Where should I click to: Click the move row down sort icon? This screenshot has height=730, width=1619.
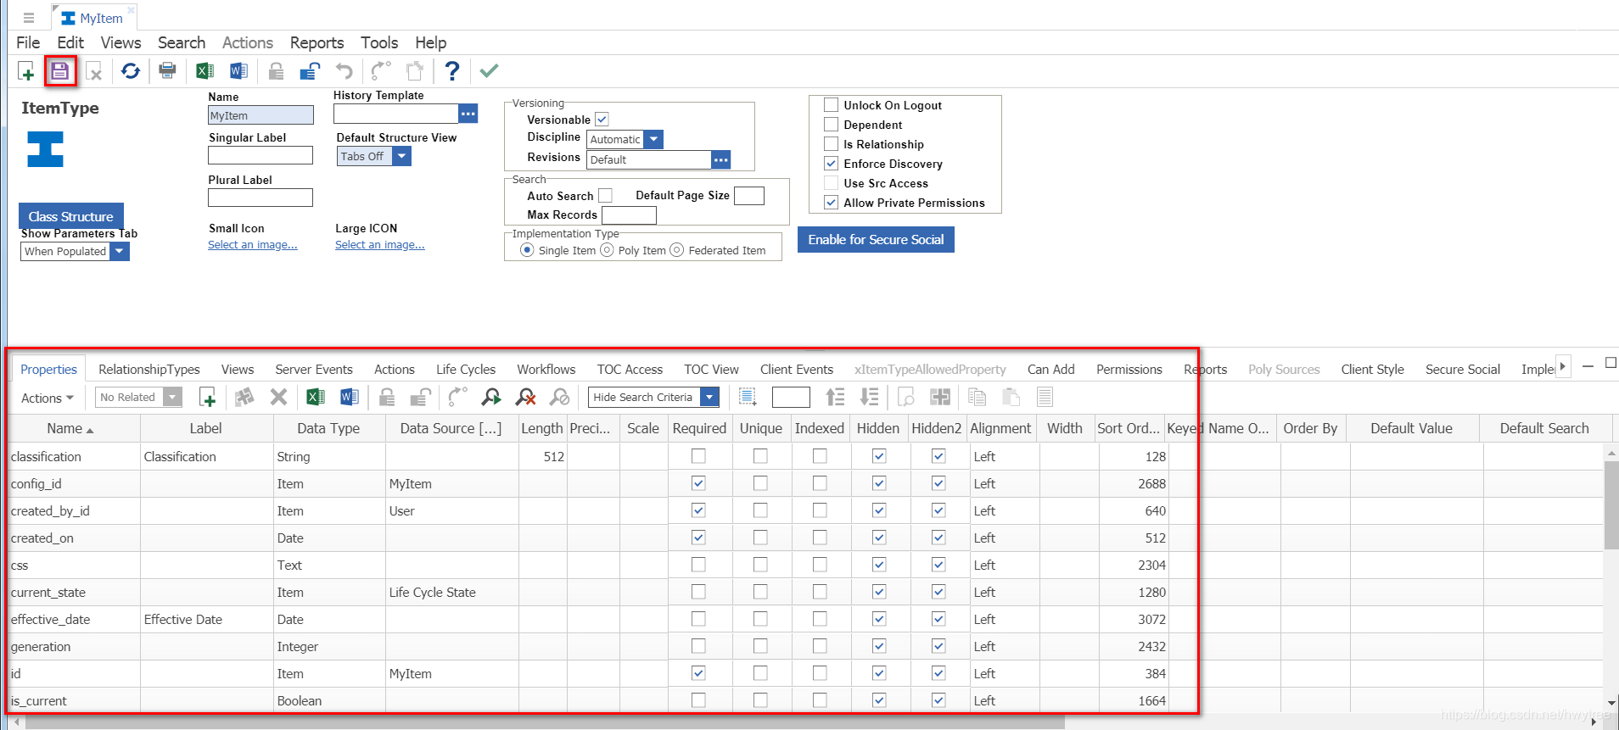click(869, 397)
